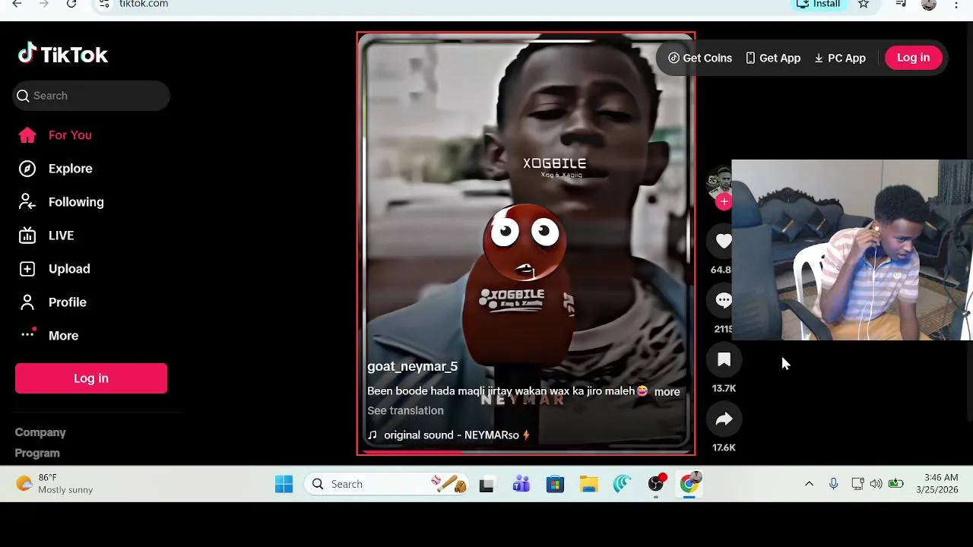Open original sound - NEYMARso link

448,435
